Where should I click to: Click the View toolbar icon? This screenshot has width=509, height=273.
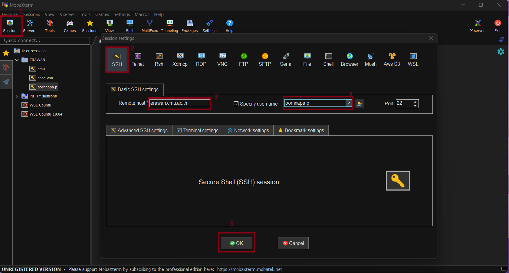[x=110, y=26]
